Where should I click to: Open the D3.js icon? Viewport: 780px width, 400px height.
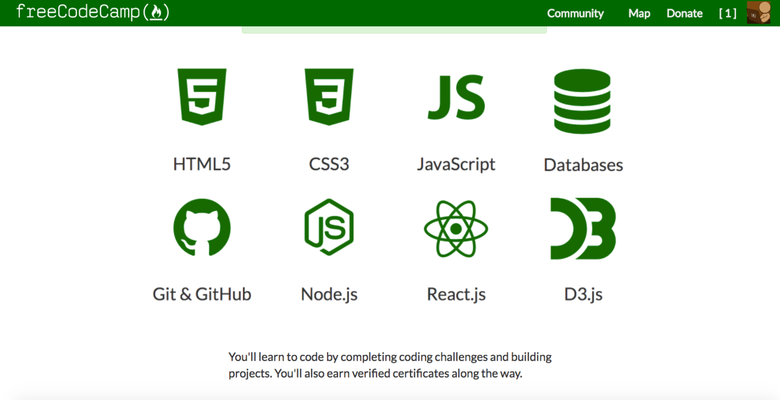pos(582,227)
